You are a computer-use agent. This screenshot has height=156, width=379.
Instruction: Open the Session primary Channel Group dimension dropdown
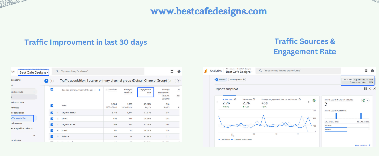(x=95, y=90)
